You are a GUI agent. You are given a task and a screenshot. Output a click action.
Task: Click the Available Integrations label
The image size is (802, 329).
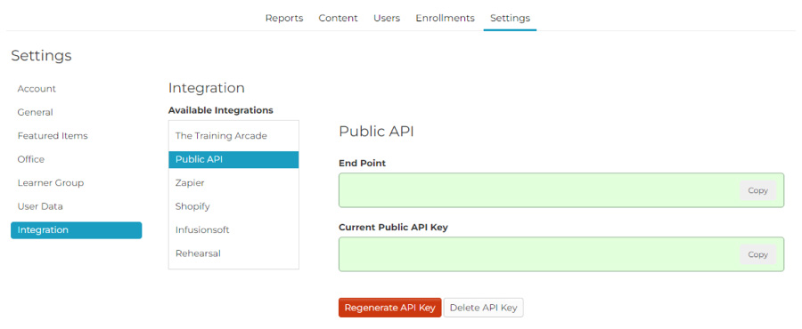click(220, 110)
